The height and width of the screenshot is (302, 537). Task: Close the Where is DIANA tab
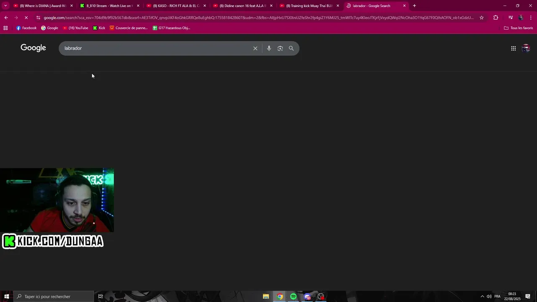71,6
